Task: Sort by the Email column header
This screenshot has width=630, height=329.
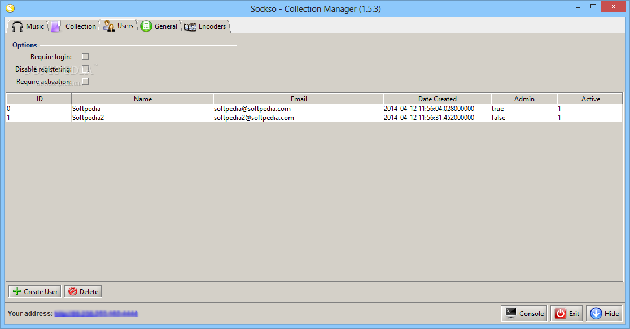Action: tap(299, 99)
